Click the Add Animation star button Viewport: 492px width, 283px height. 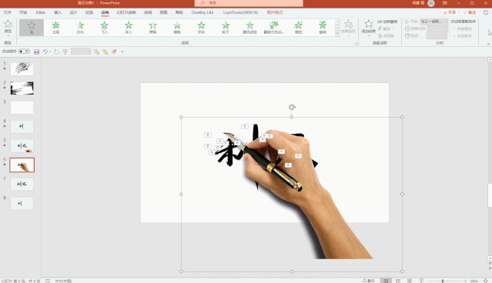pyautogui.click(x=368, y=27)
